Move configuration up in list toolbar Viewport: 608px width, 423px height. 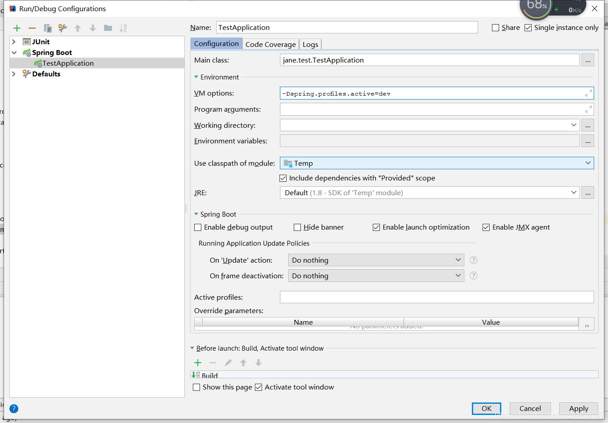point(78,28)
